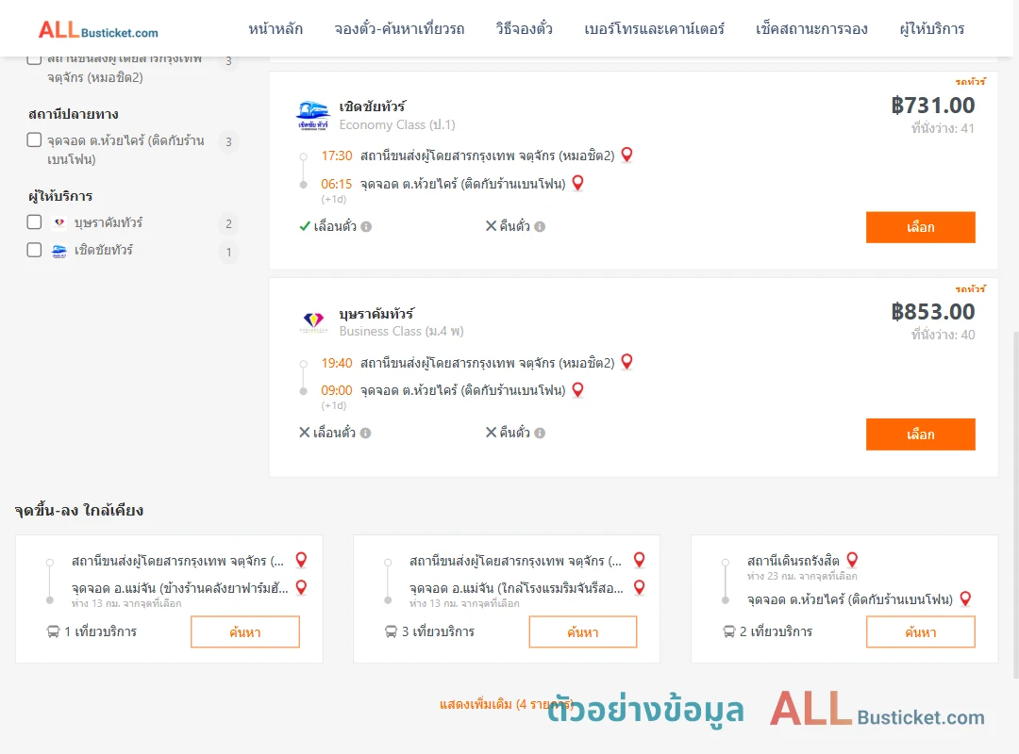1019x754 pixels.
Task: Tick บุษราคัมทัวร์ operator filter checkbox
Action: tap(35, 222)
